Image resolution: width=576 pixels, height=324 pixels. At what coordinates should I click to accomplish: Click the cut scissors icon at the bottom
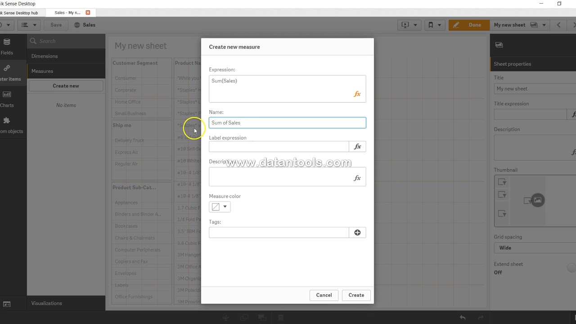click(226, 318)
